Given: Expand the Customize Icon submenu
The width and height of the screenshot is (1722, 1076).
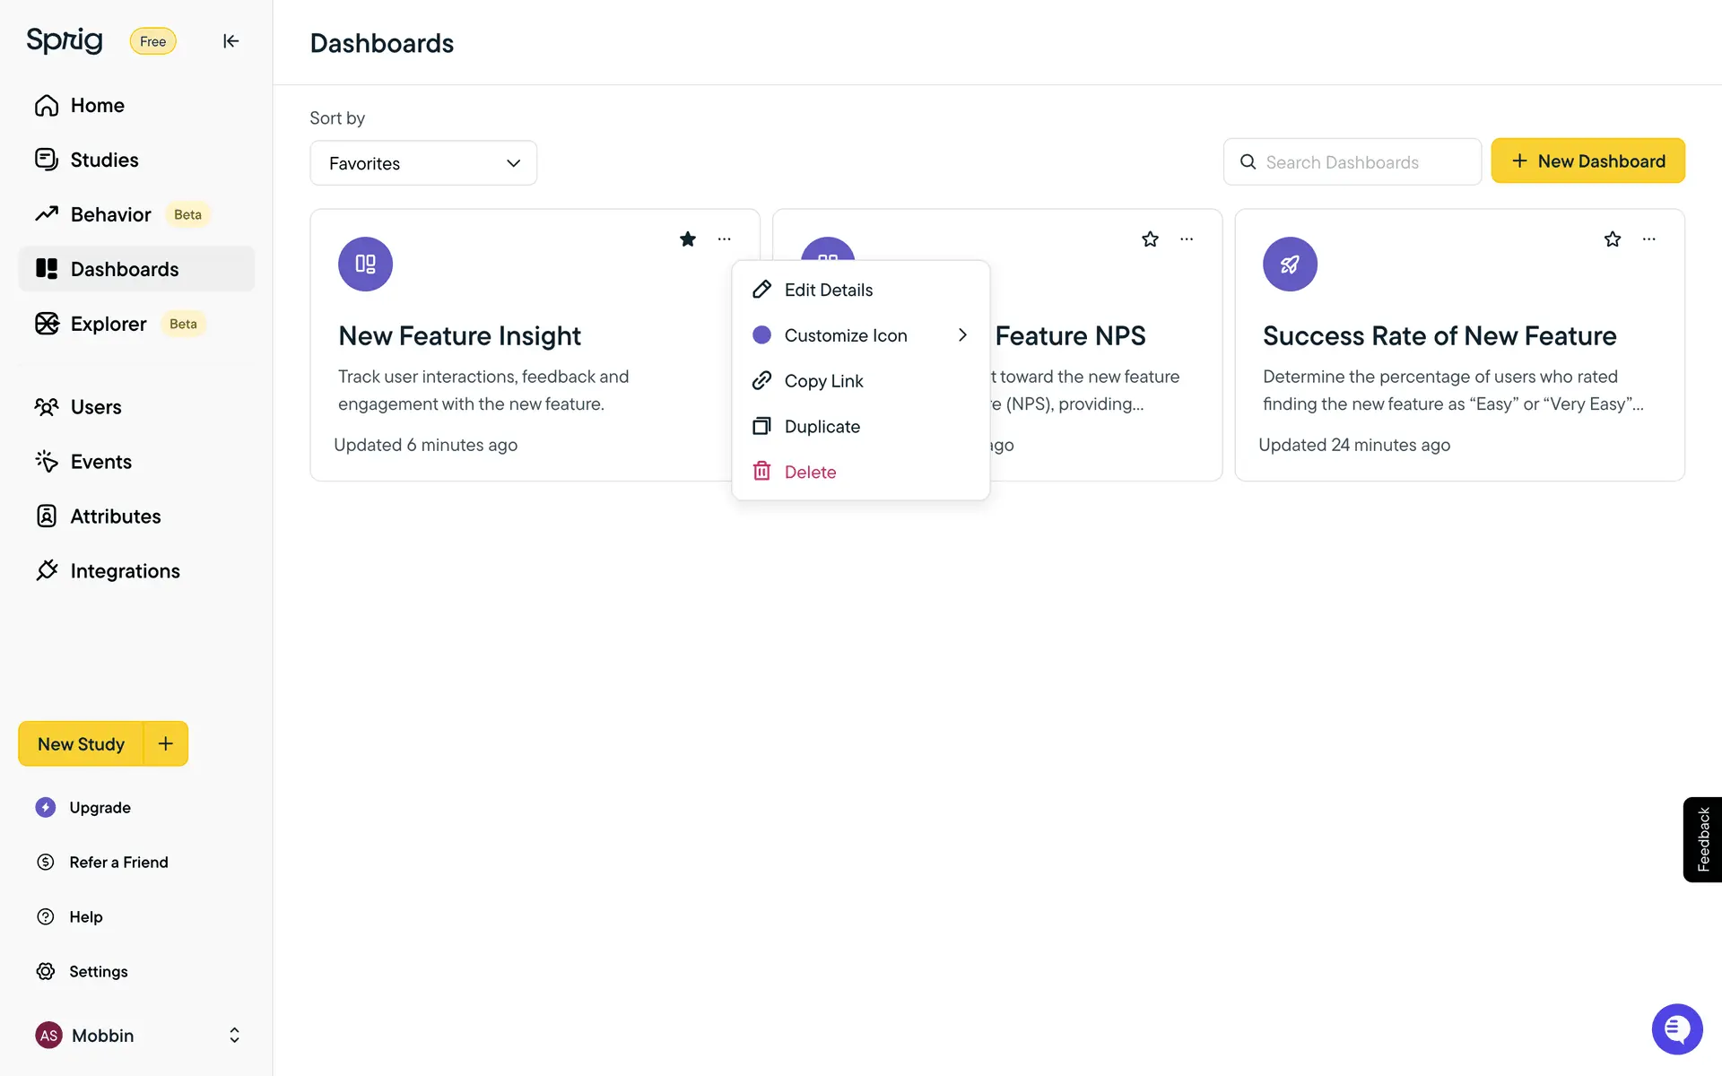Looking at the screenshot, I should tap(961, 335).
